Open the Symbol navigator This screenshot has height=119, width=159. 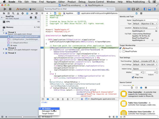click(9, 13)
